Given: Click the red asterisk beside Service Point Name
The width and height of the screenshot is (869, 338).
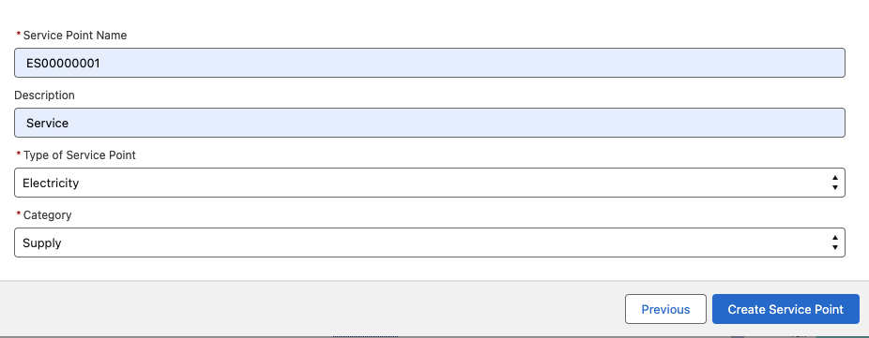Looking at the screenshot, I should pos(19,35).
